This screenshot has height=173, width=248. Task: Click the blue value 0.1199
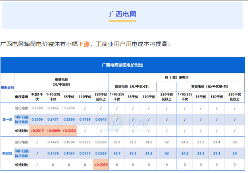point(85,119)
